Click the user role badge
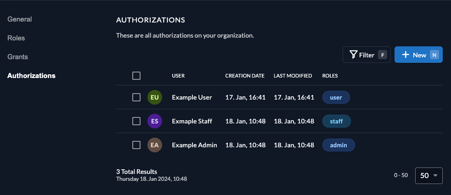Viewport: 451px width, 195px height. click(336, 97)
